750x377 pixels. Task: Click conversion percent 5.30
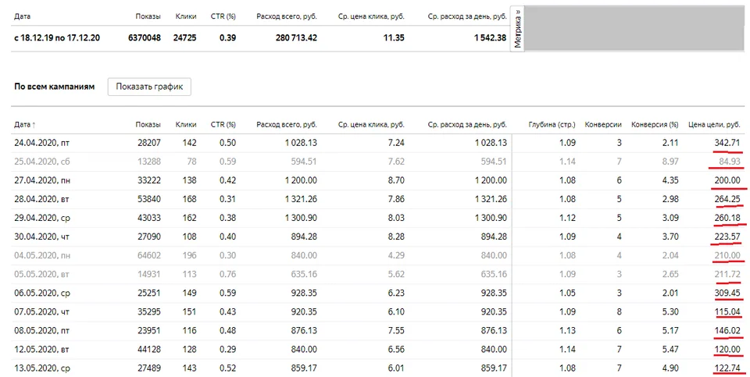(670, 312)
